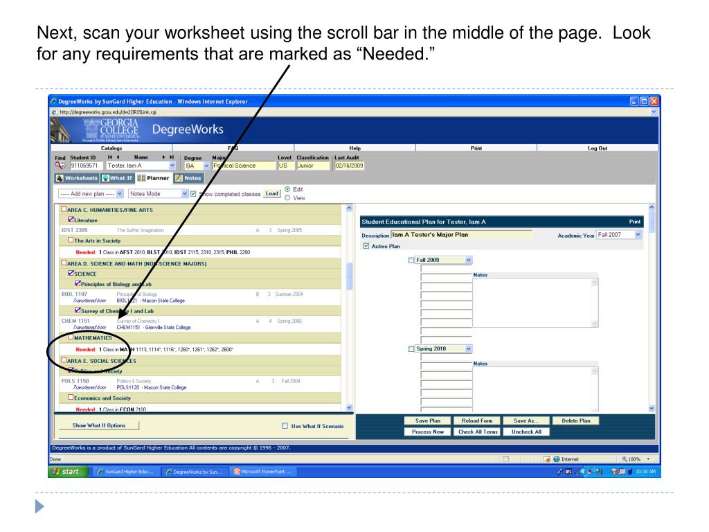
Task: Jump to first student record arrow
Action: click(109, 157)
